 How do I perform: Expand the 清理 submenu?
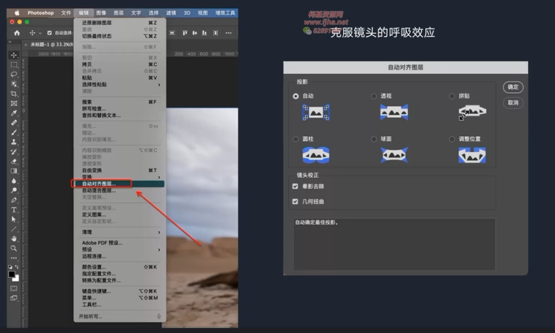117,232
